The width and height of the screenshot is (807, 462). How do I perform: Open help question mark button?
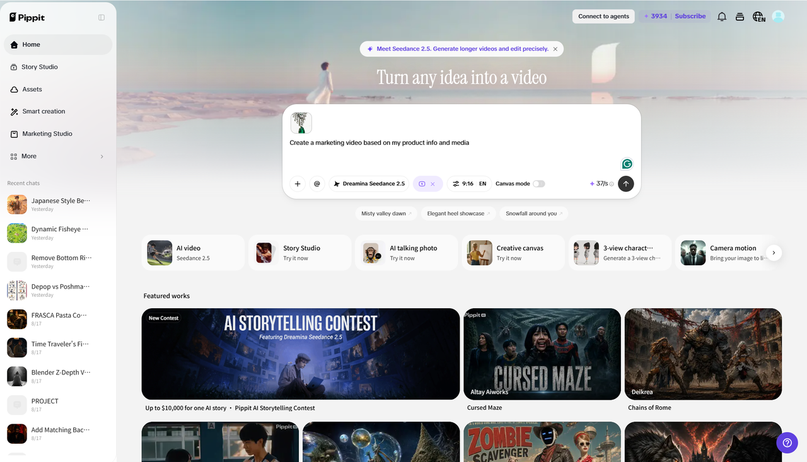coord(787,442)
